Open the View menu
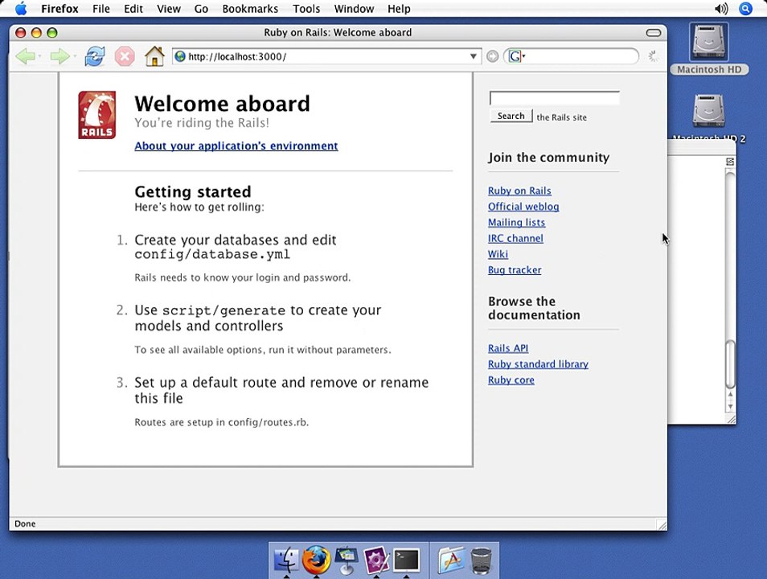 coord(169,9)
